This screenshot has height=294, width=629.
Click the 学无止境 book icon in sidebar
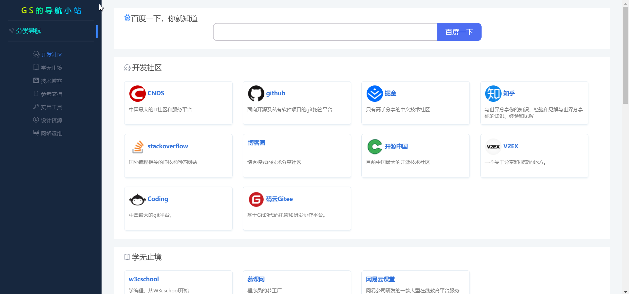click(x=36, y=67)
